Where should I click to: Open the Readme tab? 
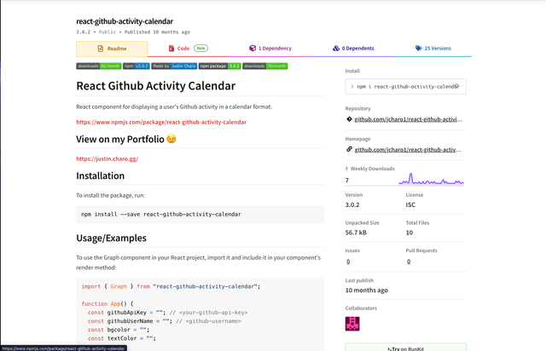click(112, 49)
